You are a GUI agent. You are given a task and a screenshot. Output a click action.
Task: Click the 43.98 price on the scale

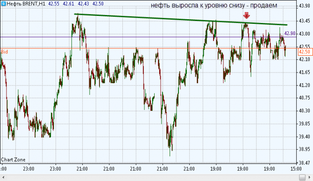coord(305,6)
